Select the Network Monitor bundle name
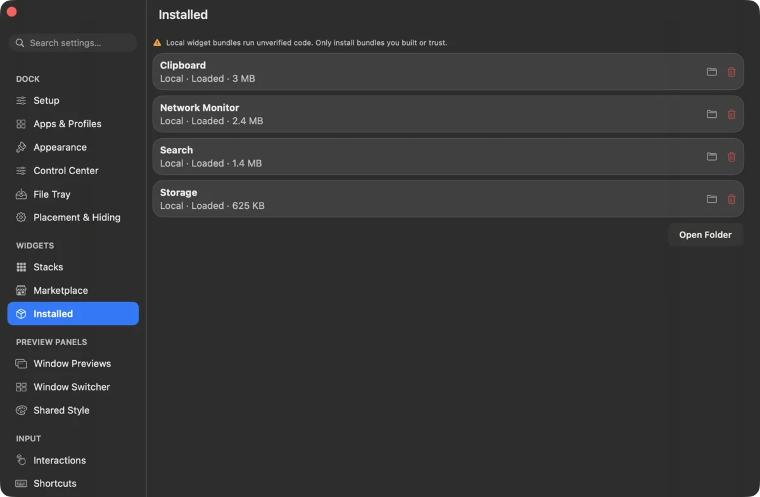760x497 pixels. pyautogui.click(x=199, y=108)
